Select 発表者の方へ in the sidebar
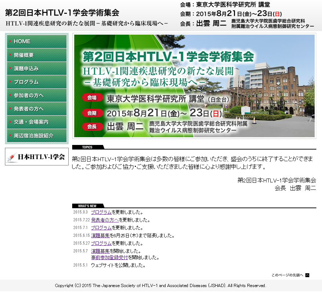322x292 pixels. [37, 109]
